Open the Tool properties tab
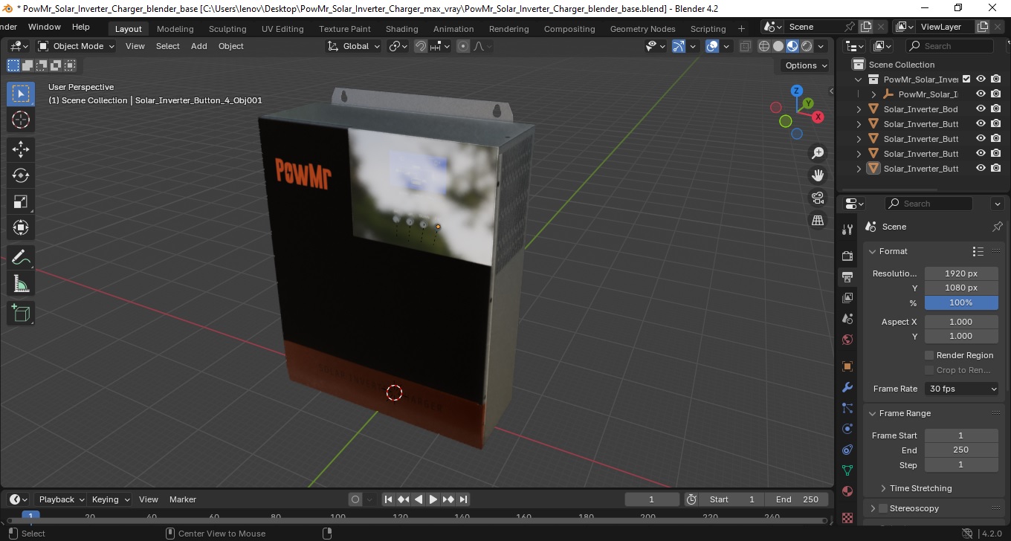 (x=847, y=230)
